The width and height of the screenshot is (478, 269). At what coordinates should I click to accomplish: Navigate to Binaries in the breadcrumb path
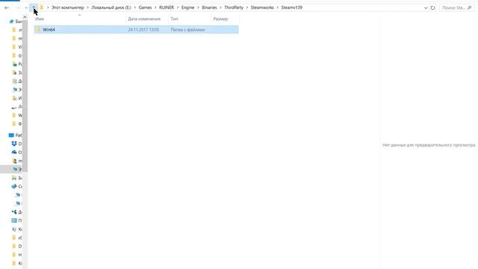tap(209, 7)
